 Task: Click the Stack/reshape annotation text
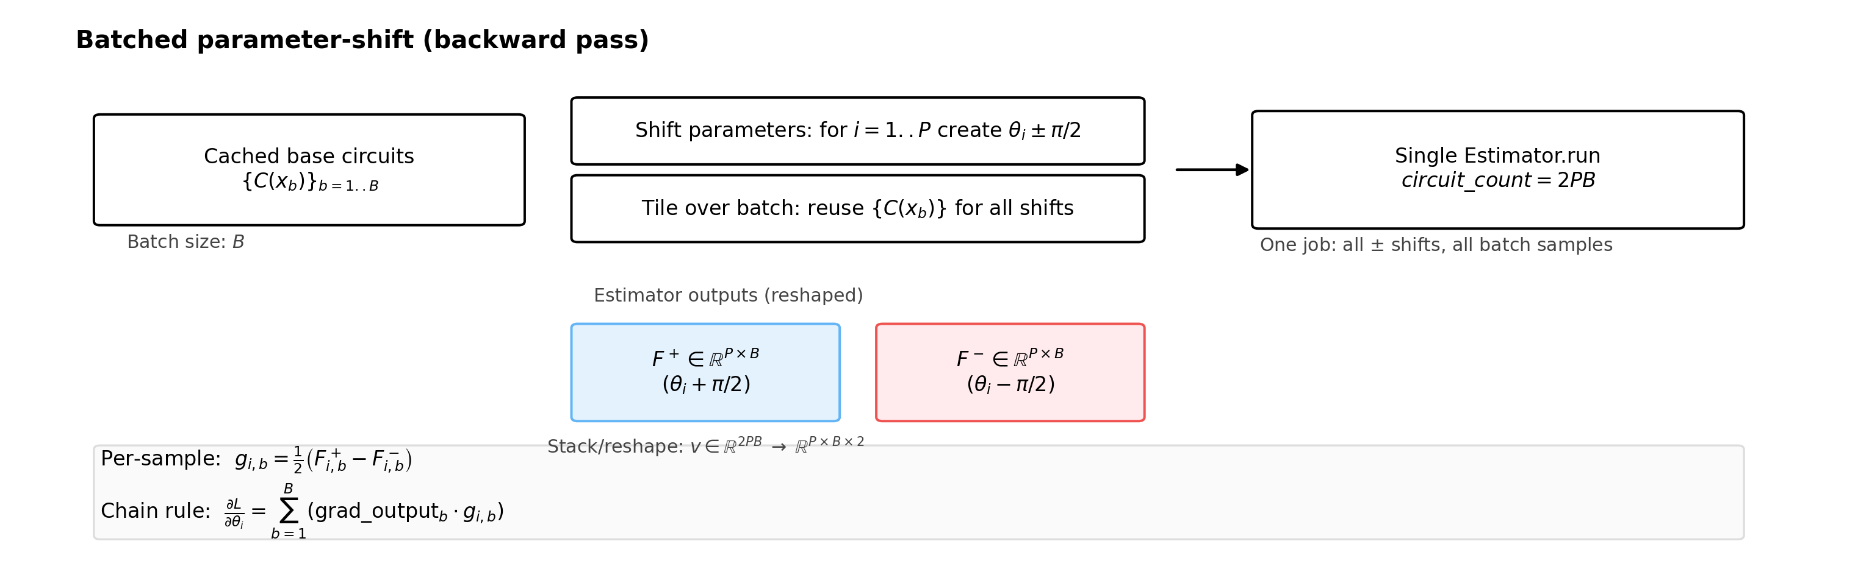[705, 447]
